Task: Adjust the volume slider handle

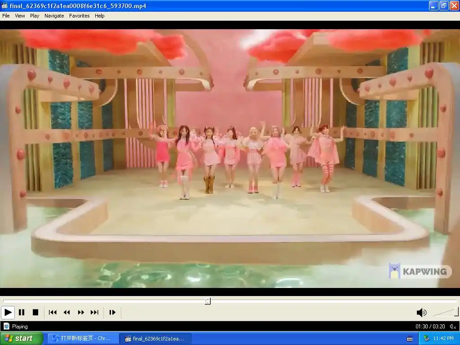Action: (456, 312)
